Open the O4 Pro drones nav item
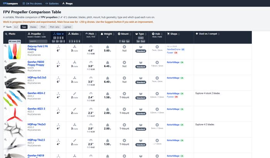Viewport: 270px width, 158px height. [32, 3]
